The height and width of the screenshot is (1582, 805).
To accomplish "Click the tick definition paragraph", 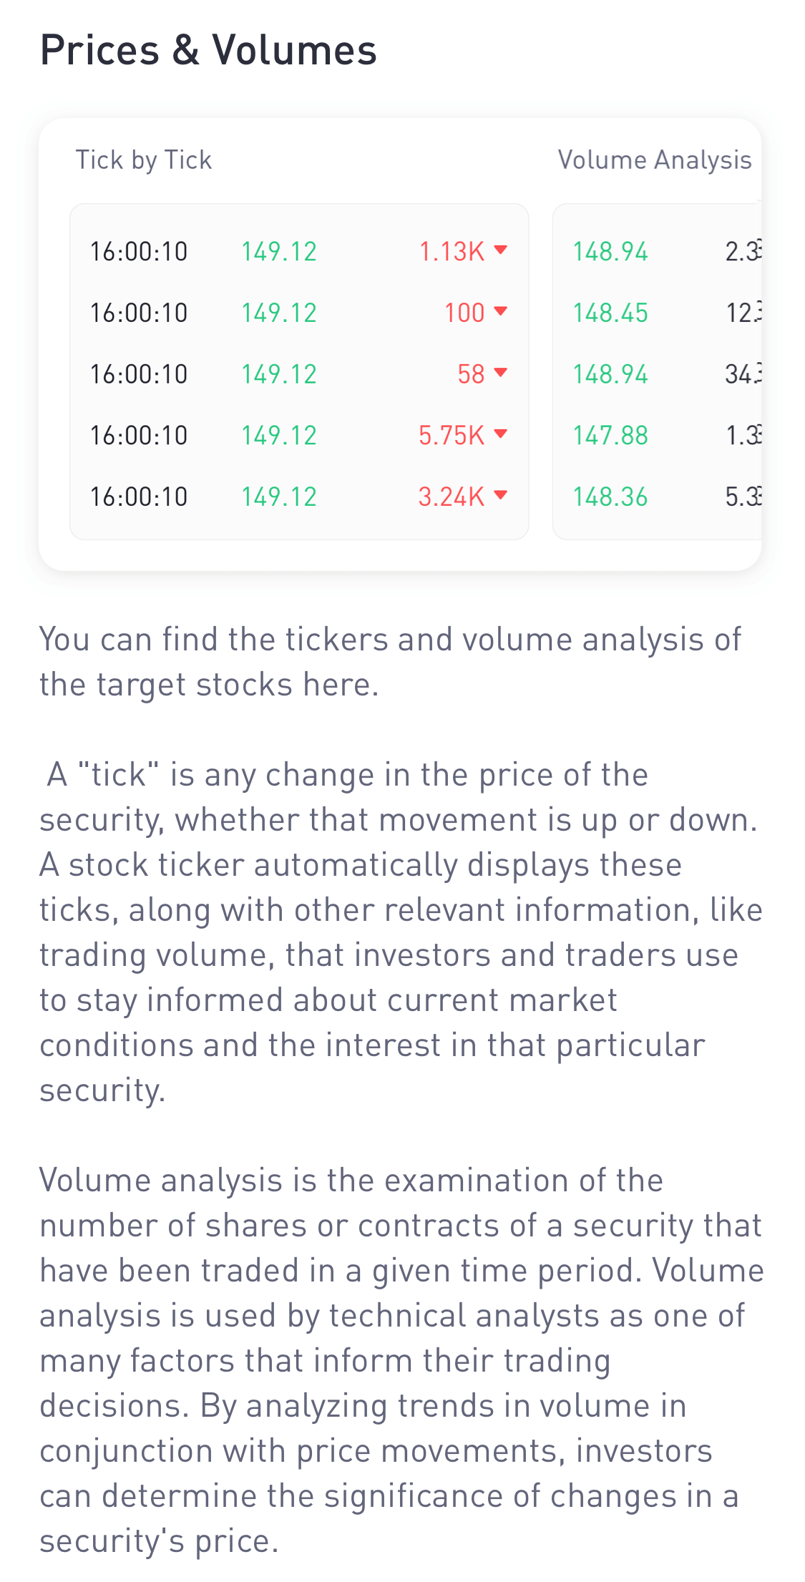I will click(401, 932).
